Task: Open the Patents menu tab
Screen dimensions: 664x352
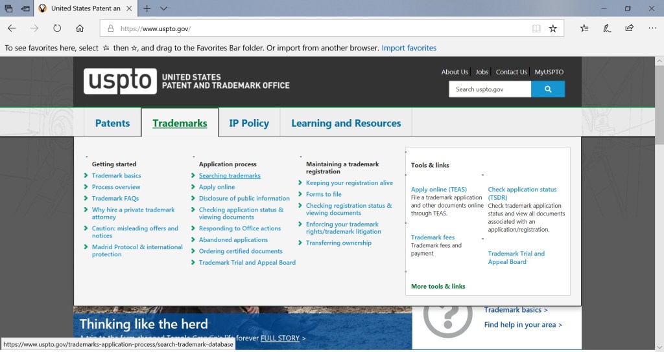Action: [112, 123]
